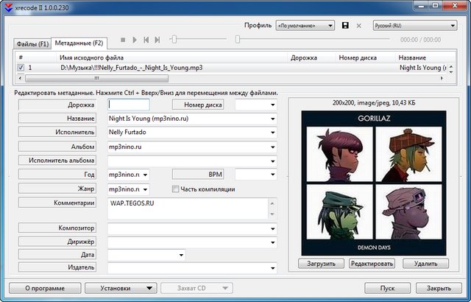Click the Загрузить button under cover art
Screen dimensions: 471x302
(x=320, y=263)
